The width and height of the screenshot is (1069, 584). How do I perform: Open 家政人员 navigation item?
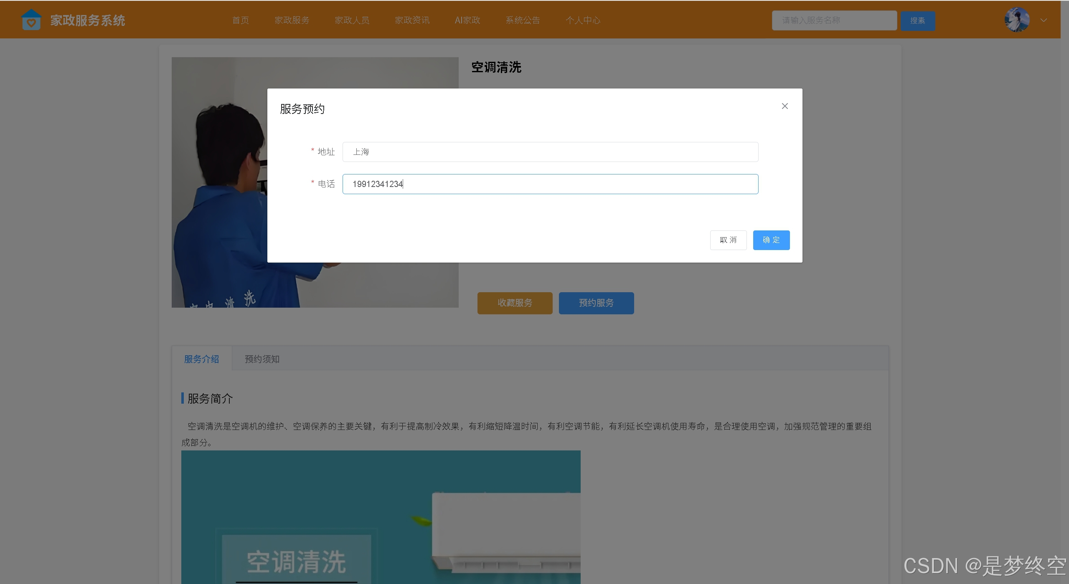(352, 20)
